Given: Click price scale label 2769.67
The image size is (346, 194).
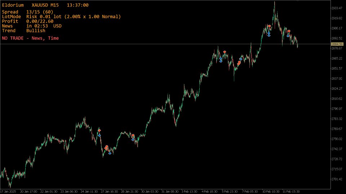Looking at the screenshot, I should pos(337,129).
